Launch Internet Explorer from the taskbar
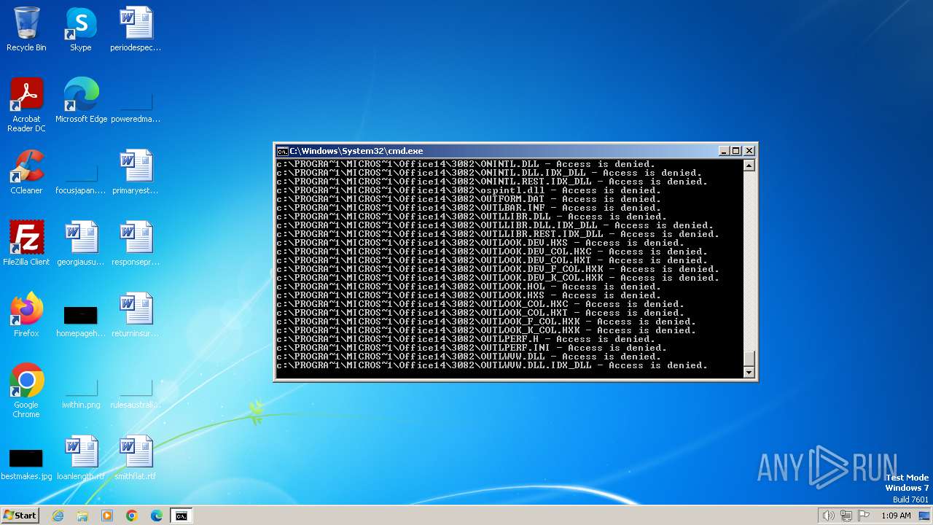Viewport: 933px width, 525px height. [x=58, y=516]
